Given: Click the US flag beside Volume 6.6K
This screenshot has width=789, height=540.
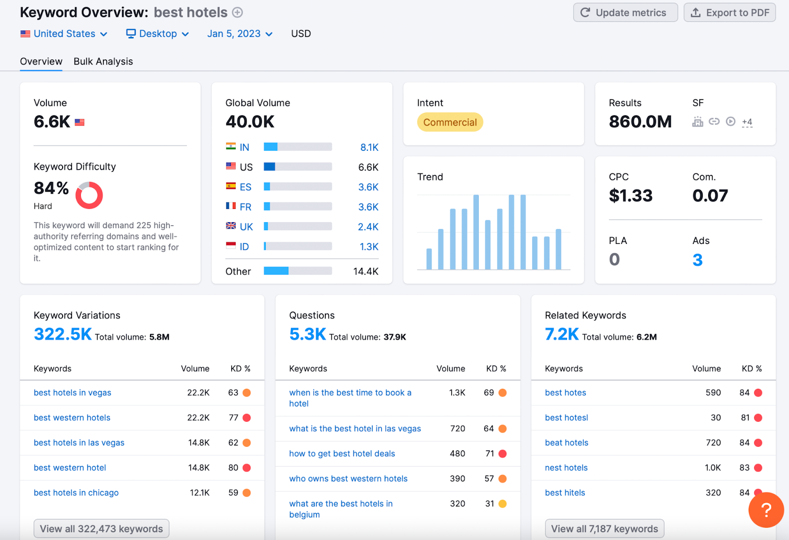Looking at the screenshot, I should (79, 122).
